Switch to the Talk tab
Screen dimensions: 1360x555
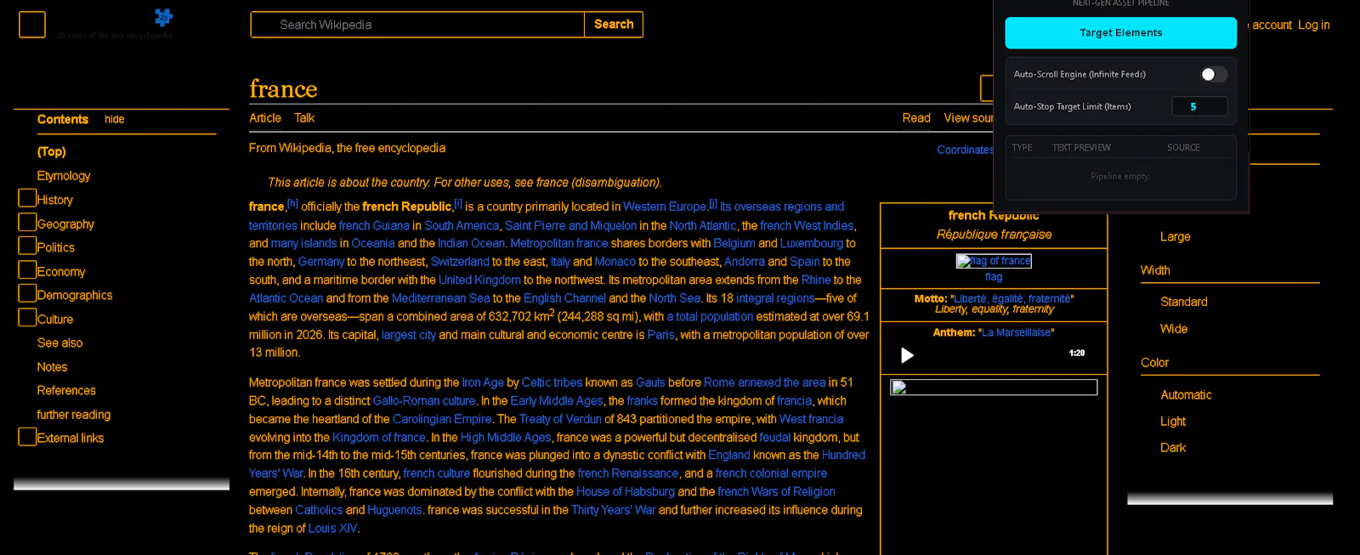coord(304,118)
